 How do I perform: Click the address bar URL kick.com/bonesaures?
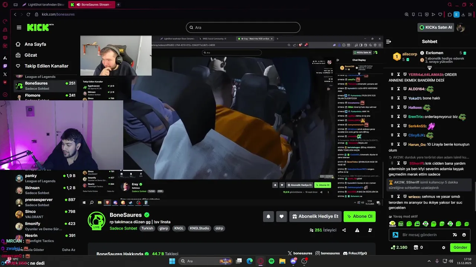click(58, 14)
